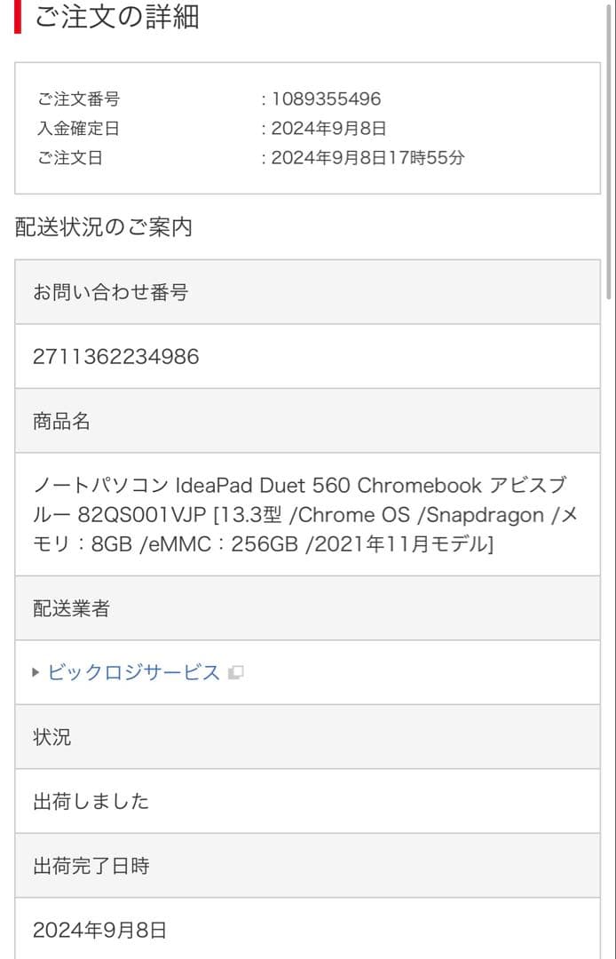Click the 配送状況のご案内 section heading
616x959 pixels.
pyautogui.click(x=104, y=227)
